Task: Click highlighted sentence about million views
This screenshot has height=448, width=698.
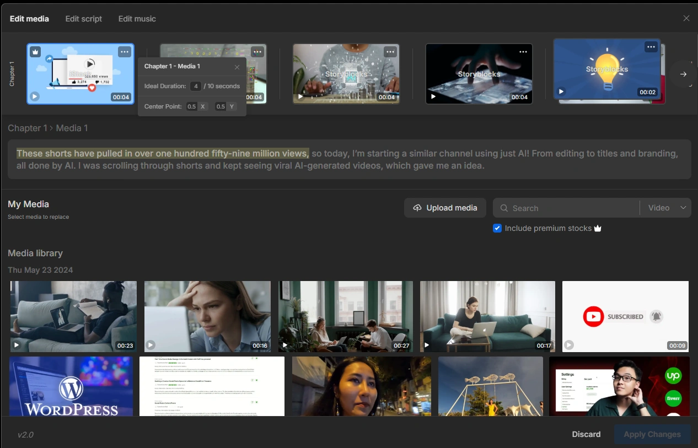Action: point(163,153)
